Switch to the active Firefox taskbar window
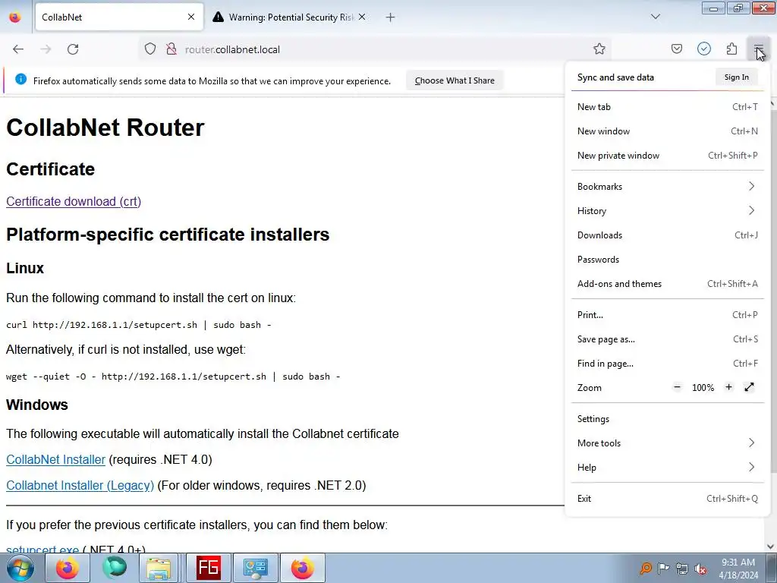Screen dimensions: 777x583 [303, 568]
